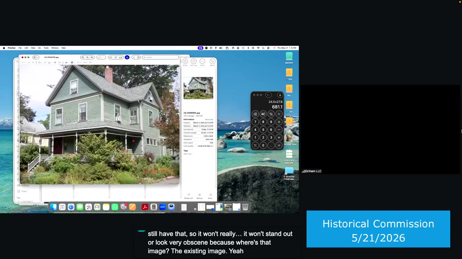The width and height of the screenshot is (462, 259).
Task: Click the Finder Search icon
Action: tap(212, 62)
